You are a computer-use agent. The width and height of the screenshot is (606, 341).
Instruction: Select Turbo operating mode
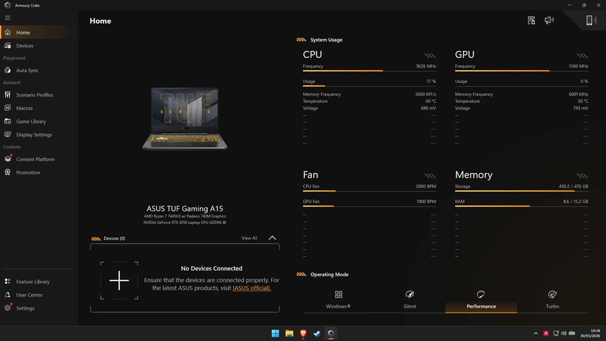coord(552,300)
